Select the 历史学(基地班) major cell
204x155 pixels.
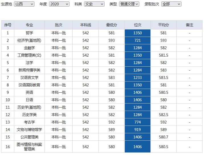(29, 108)
